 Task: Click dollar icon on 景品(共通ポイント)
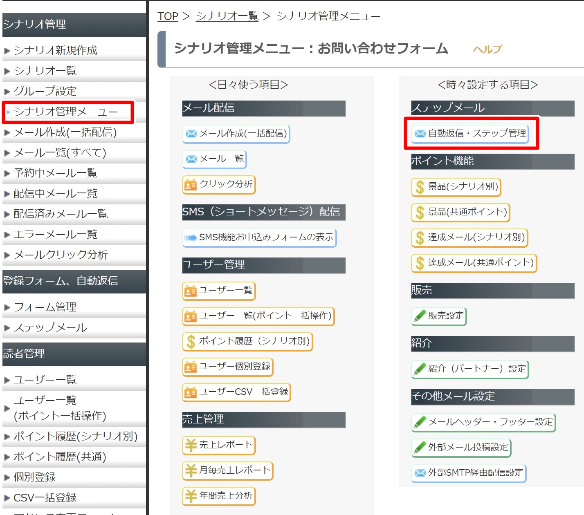420,213
